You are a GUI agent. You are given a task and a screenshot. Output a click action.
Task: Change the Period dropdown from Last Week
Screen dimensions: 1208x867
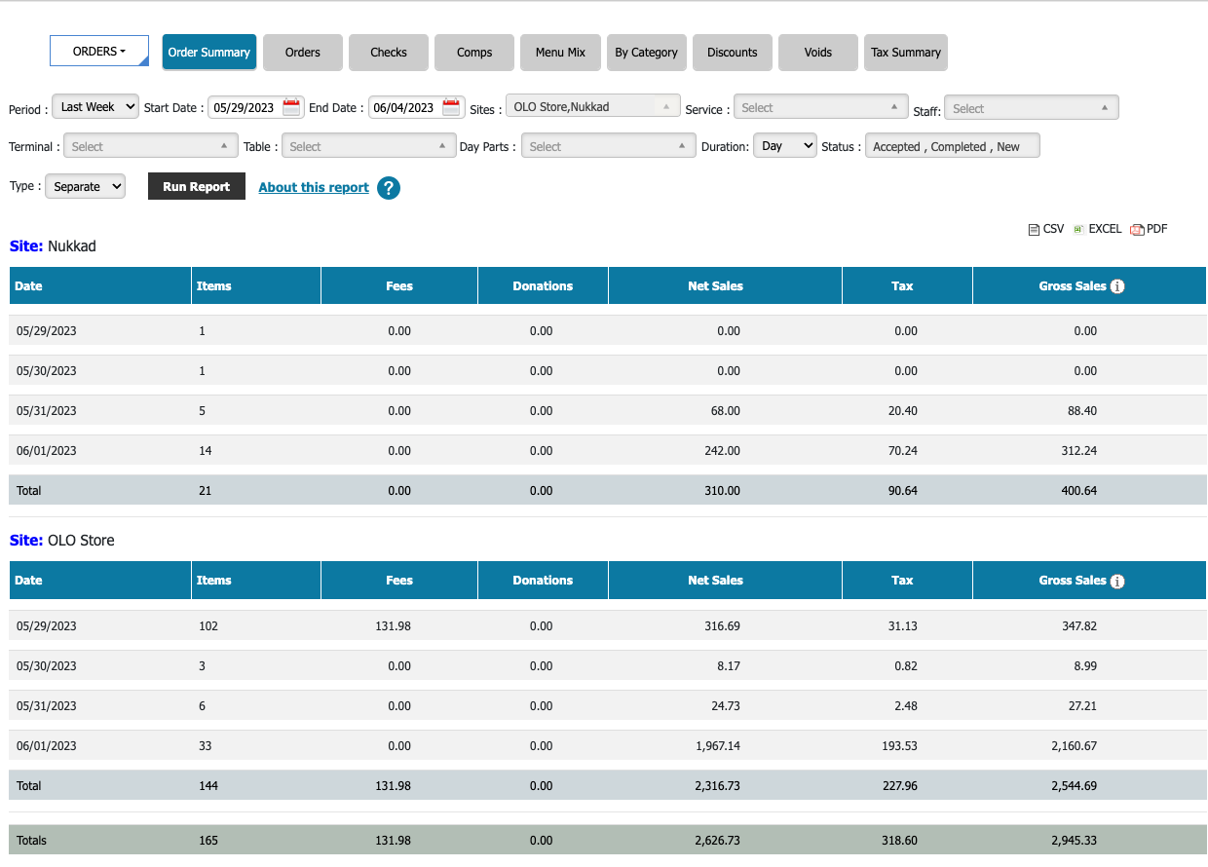point(95,107)
